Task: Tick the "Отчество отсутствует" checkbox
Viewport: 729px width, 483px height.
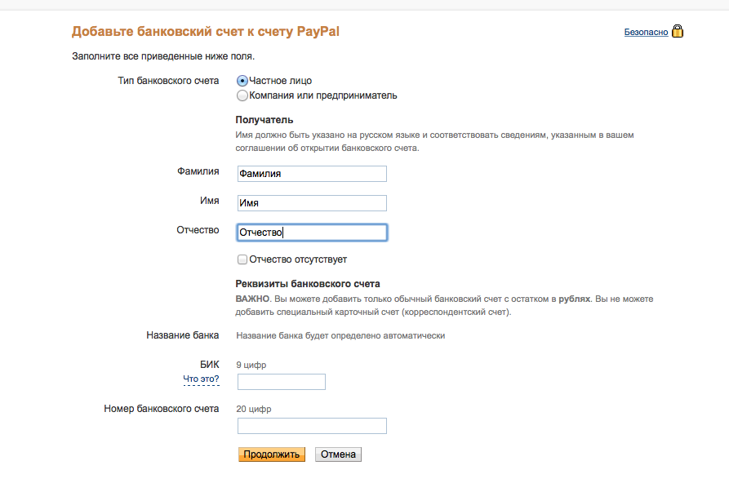Action: click(x=242, y=259)
